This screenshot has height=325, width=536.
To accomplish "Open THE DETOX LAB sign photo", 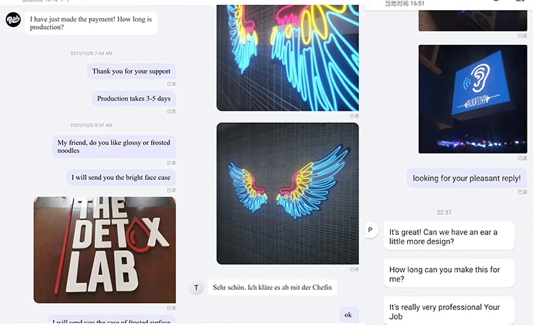I will (x=104, y=250).
